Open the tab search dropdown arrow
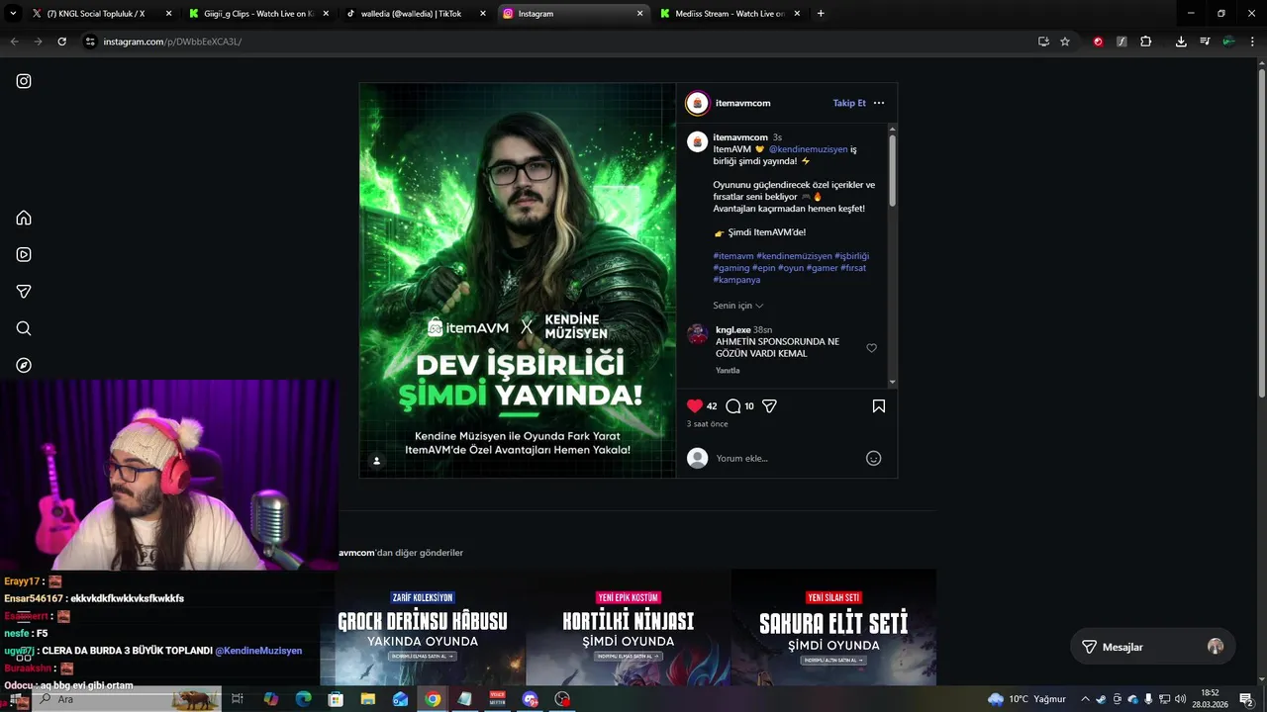 click(13, 14)
